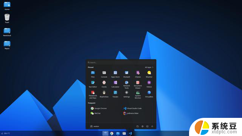Launch Shotwell photo manager

click(x=127, y=74)
